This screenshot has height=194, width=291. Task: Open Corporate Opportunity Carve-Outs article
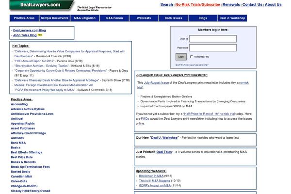61,71
